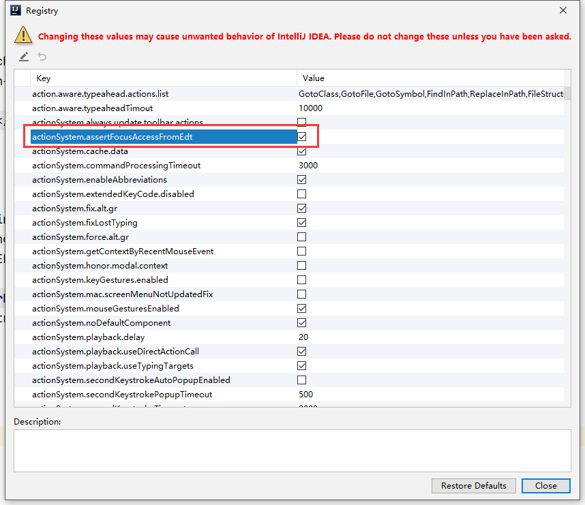Click the Revert undo arrow icon
Screen dimensions: 585x505
coord(42,57)
